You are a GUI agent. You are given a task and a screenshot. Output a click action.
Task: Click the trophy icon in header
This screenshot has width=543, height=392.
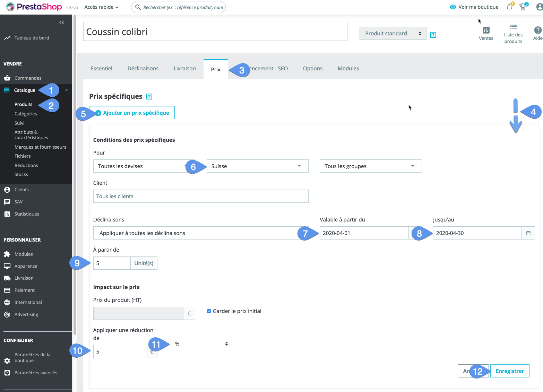click(x=523, y=7)
